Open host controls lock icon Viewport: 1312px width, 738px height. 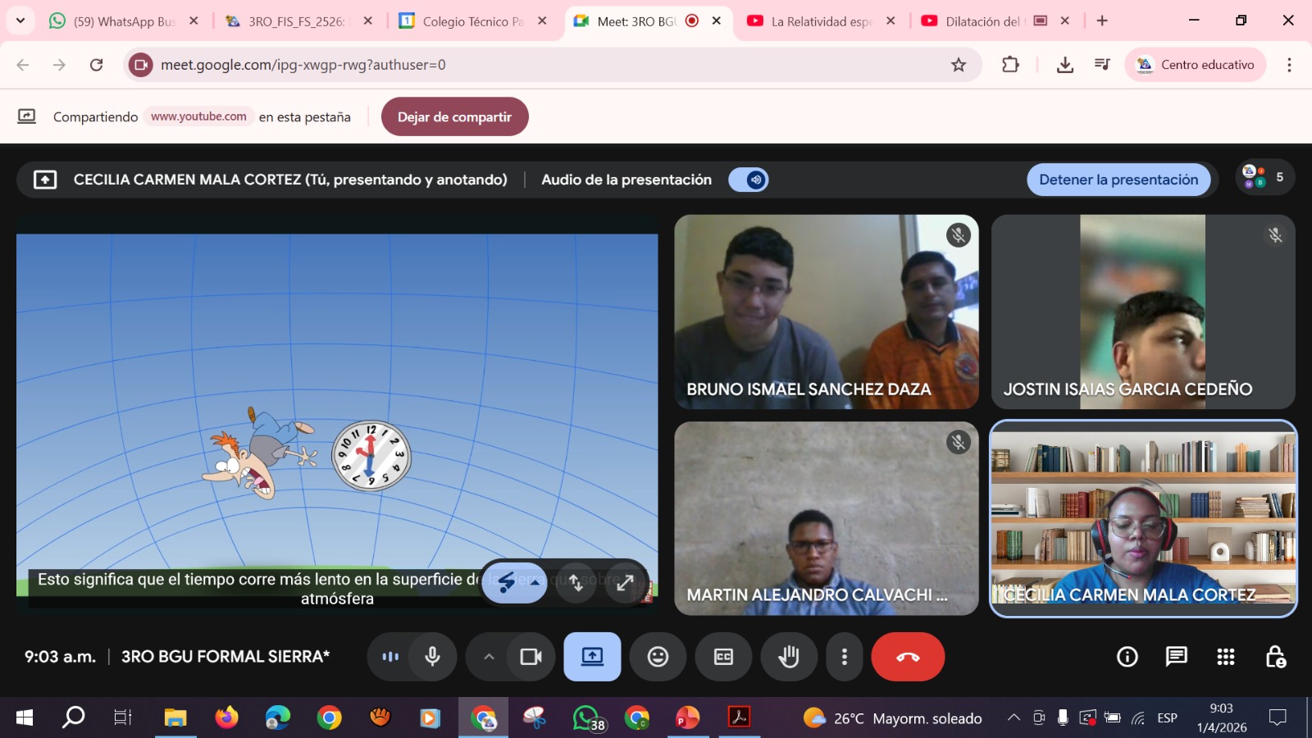pyautogui.click(x=1275, y=657)
